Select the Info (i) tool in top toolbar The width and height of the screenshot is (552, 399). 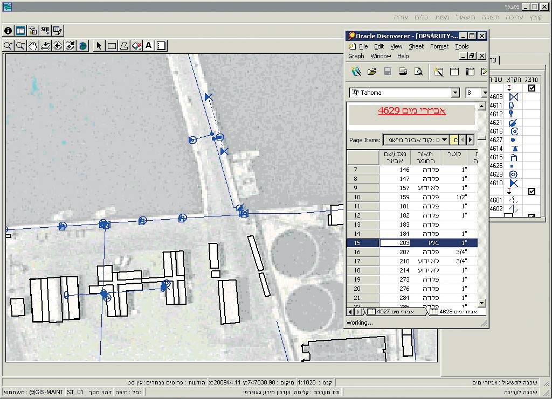coord(8,31)
